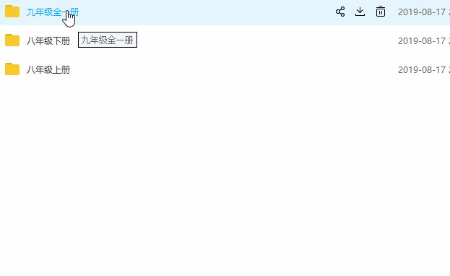Open the 八年级上册 folder name
The height and width of the screenshot is (276, 450).
tap(48, 70)
